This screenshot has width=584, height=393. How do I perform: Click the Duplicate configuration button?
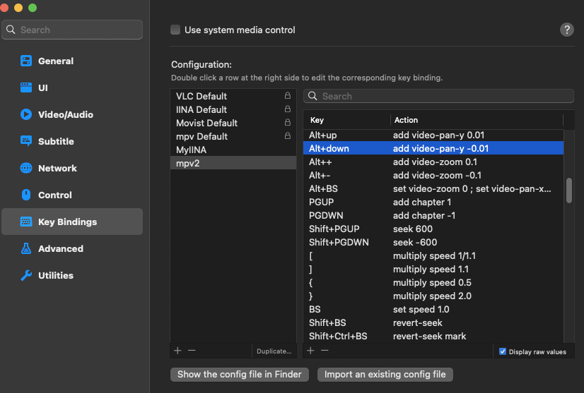click(274, 351)
